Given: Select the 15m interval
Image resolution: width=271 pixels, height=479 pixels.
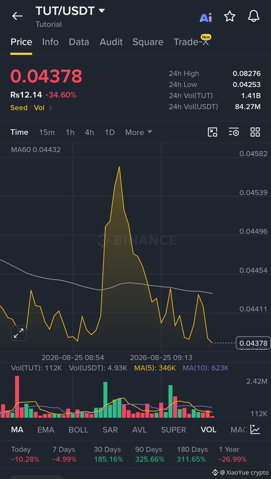Looking at the screenshot, I should click(47, 132).
